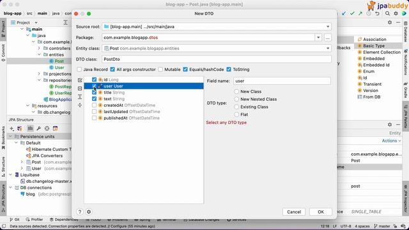Collapse the Liquibase node in JPA Structure
The height and width of the screenshot is (230, 409).
(x=11, y=174)
